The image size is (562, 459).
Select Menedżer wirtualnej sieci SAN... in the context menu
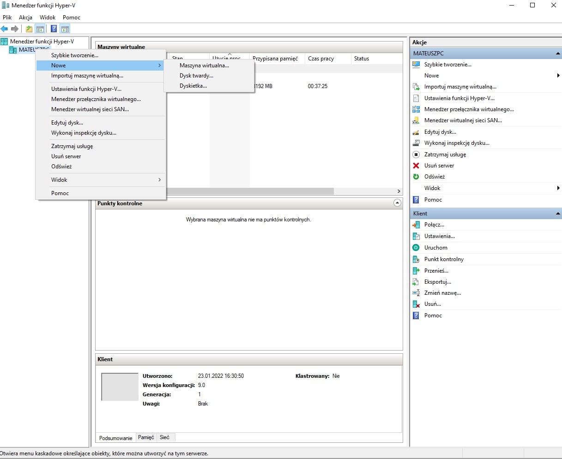[x=101, y=109]
